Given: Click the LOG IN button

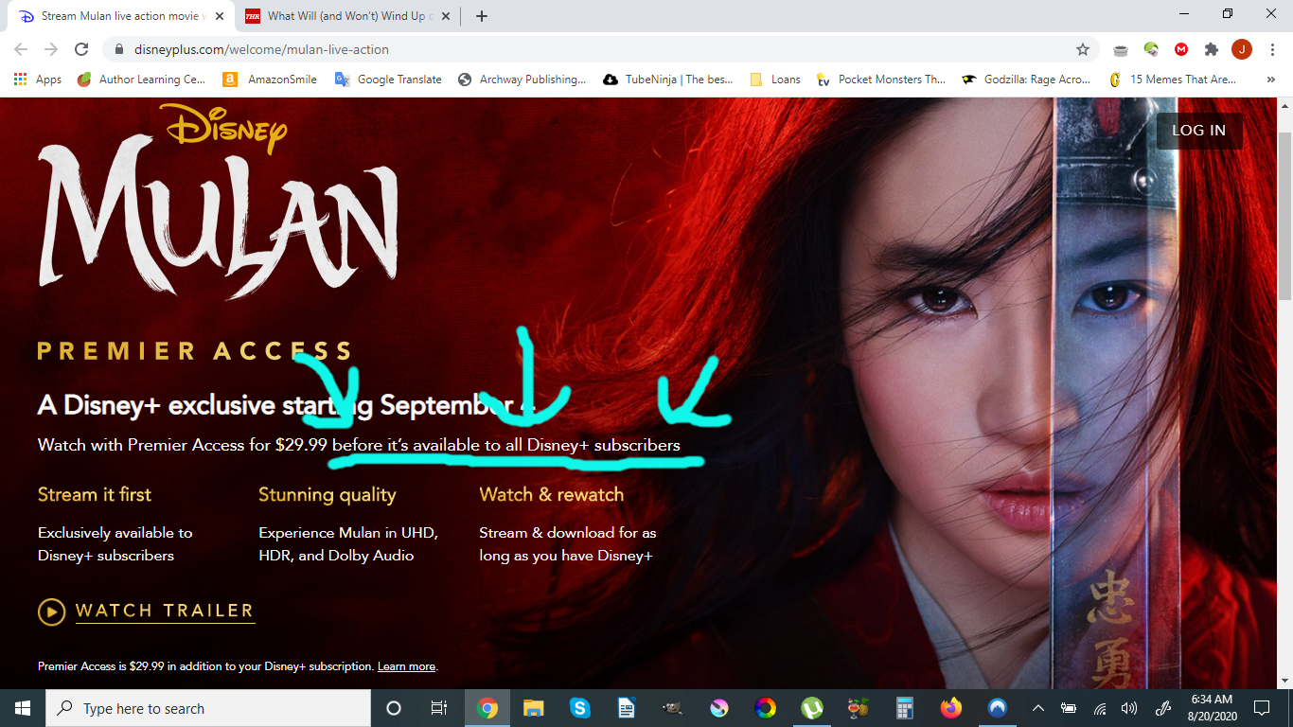Looking at the screenshot, I should click(x=1198, y=131).
